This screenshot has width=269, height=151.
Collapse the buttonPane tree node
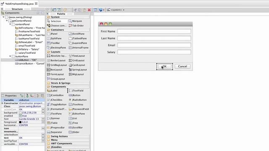click(10, 56)
